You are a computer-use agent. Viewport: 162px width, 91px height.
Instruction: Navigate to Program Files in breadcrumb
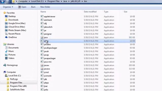point(53,1)
